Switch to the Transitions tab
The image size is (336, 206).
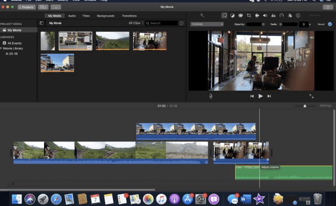point(129,16)
